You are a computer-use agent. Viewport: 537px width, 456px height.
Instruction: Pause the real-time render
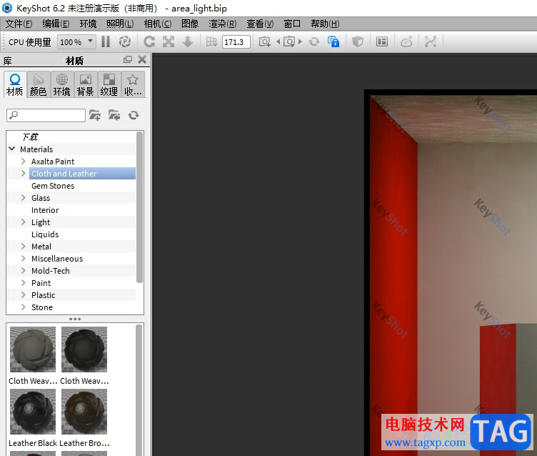106,42
